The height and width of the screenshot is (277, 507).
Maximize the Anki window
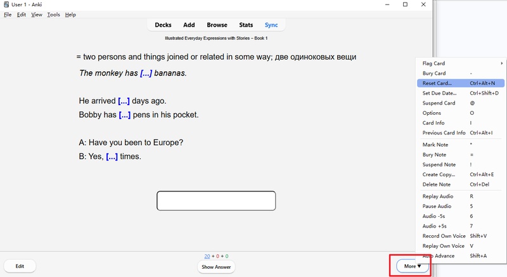pos(405,4)
